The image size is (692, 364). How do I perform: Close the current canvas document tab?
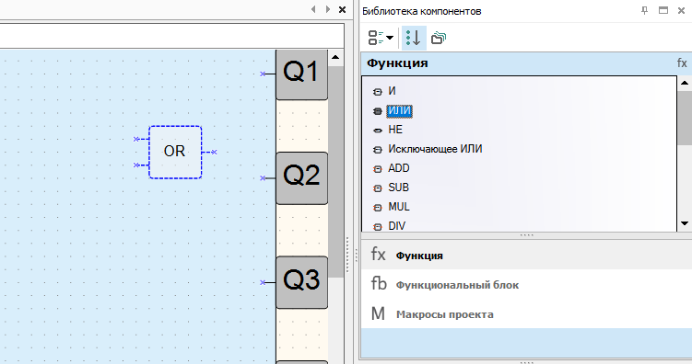(342, 9)
